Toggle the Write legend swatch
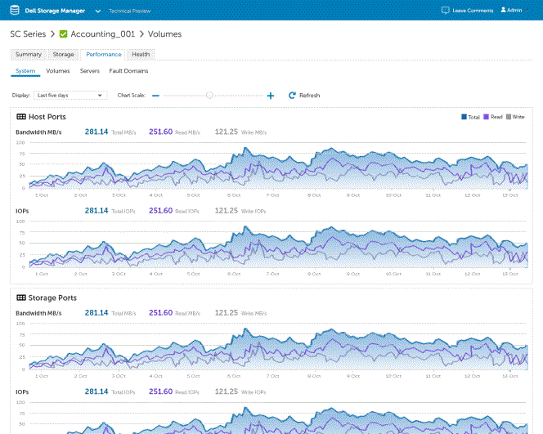The height and width of the screenshot is (434, 543). pyautogui.click(x=509, y=117)
